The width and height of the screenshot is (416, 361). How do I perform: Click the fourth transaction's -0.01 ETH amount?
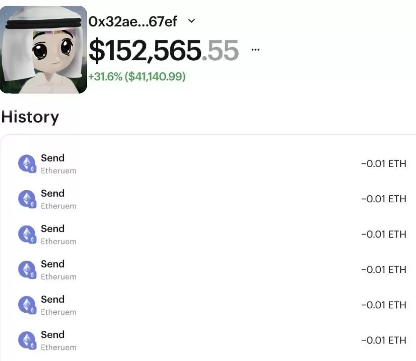(384, 270)
